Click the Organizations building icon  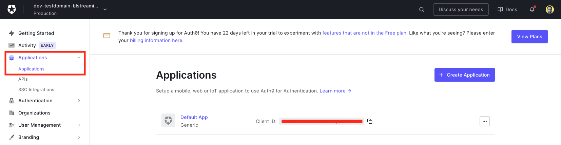[12, 113]
